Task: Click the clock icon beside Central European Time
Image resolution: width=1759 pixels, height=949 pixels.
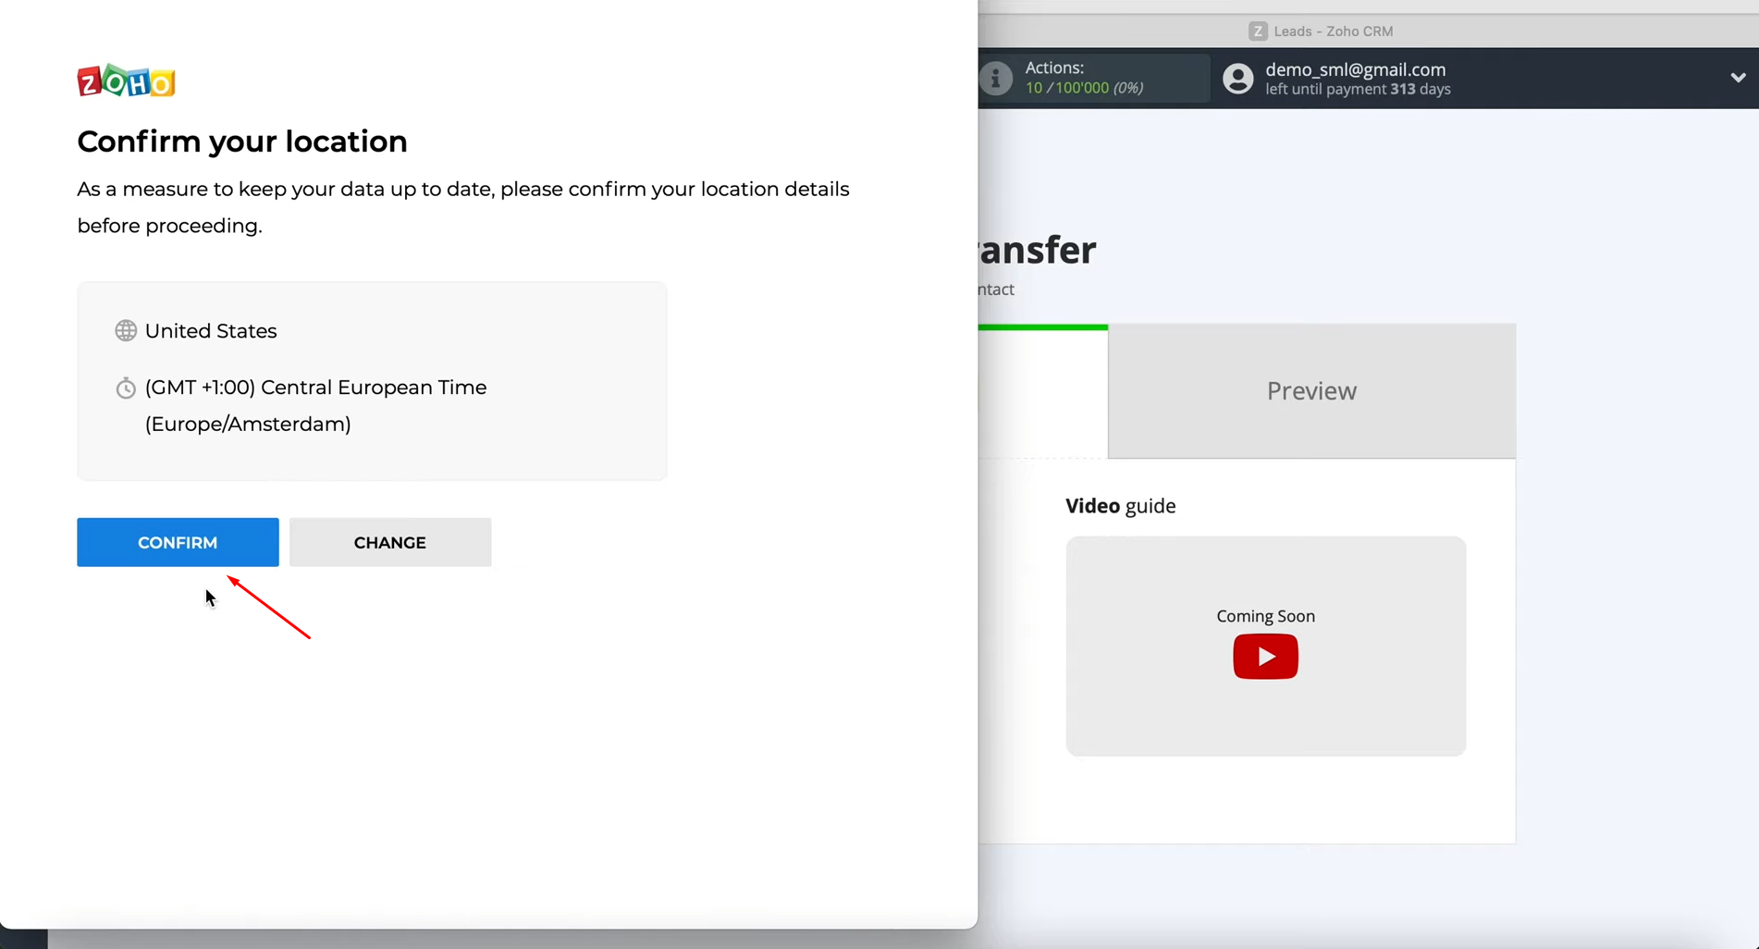Action: pyautogui.click(x=126, y=388)
